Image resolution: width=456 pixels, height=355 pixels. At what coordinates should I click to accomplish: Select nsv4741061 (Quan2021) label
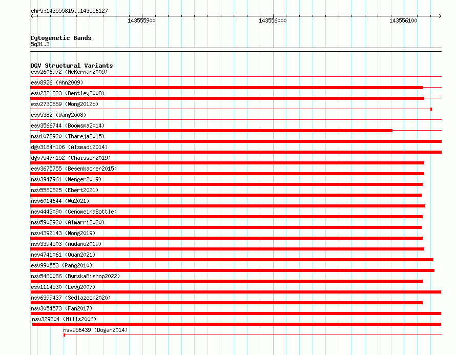pyautogui.click(x=63, y=255)
